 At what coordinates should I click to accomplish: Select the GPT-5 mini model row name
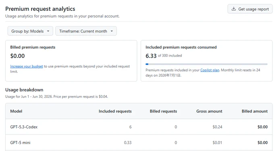click(20, 143)
